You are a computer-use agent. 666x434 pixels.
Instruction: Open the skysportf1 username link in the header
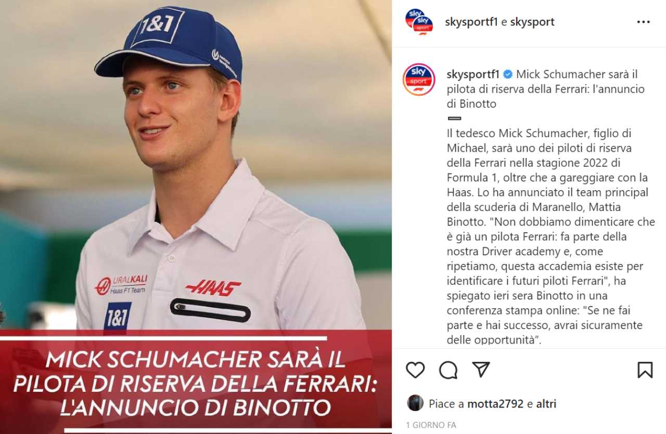click(x=472, y=22)
